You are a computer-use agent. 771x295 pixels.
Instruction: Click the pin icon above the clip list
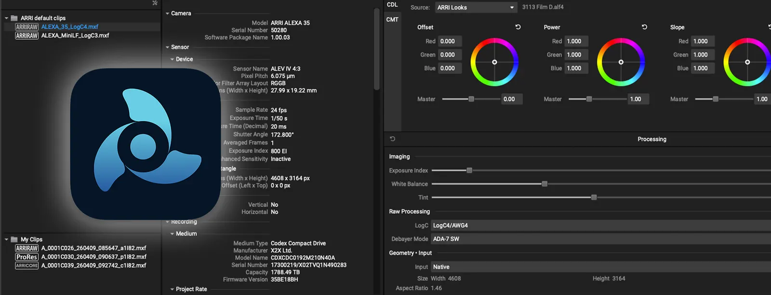(155, 3)
